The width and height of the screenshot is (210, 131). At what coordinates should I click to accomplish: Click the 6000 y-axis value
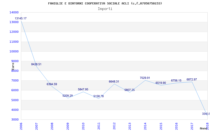[x=15, y=90]
